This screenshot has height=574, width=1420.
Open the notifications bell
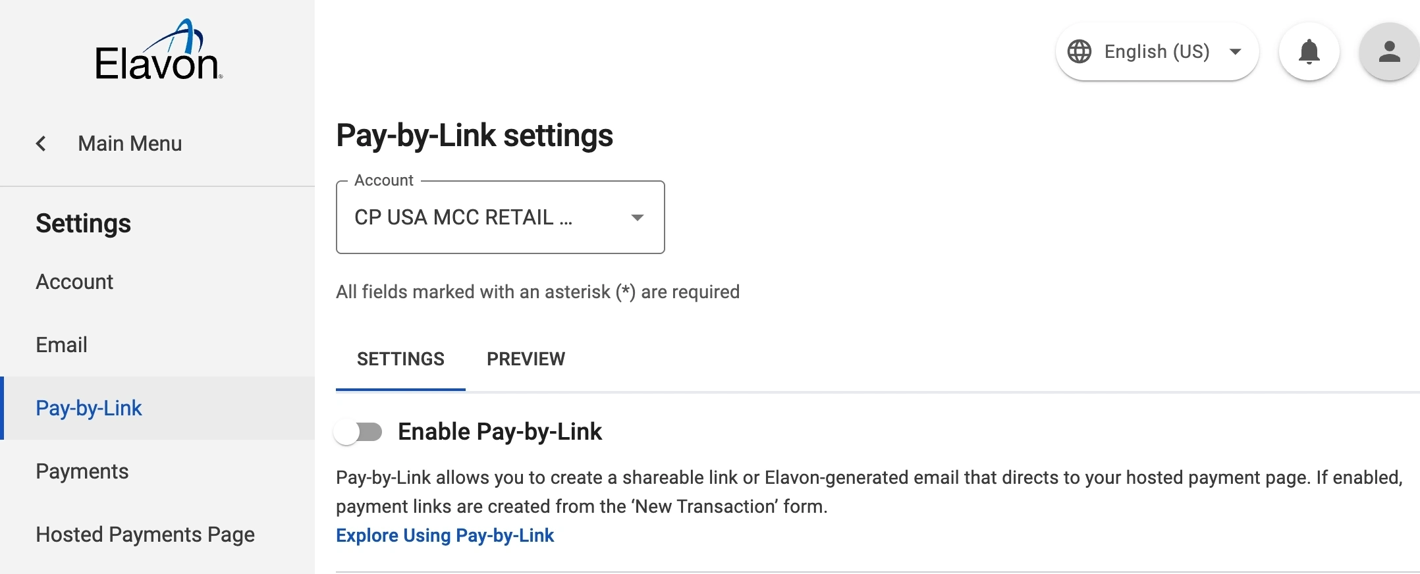1309,51
